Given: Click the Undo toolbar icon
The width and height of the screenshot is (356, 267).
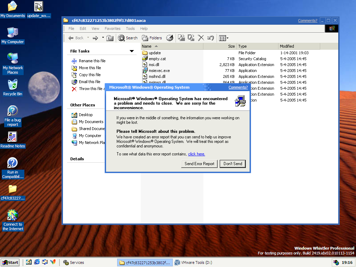Looking at the screenshot, I should [x=210, y=38].
